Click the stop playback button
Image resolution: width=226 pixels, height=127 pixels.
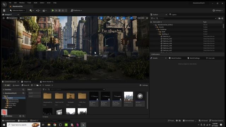(60, 11)
